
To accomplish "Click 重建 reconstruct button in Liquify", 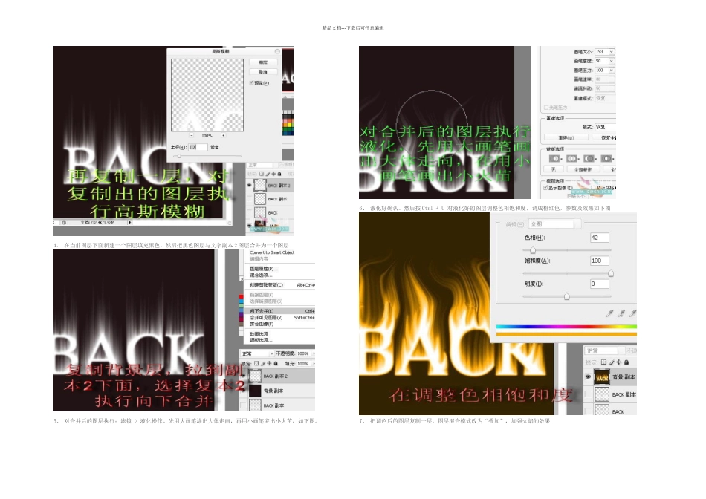I will pyautogui.click(x=566, y=137).
